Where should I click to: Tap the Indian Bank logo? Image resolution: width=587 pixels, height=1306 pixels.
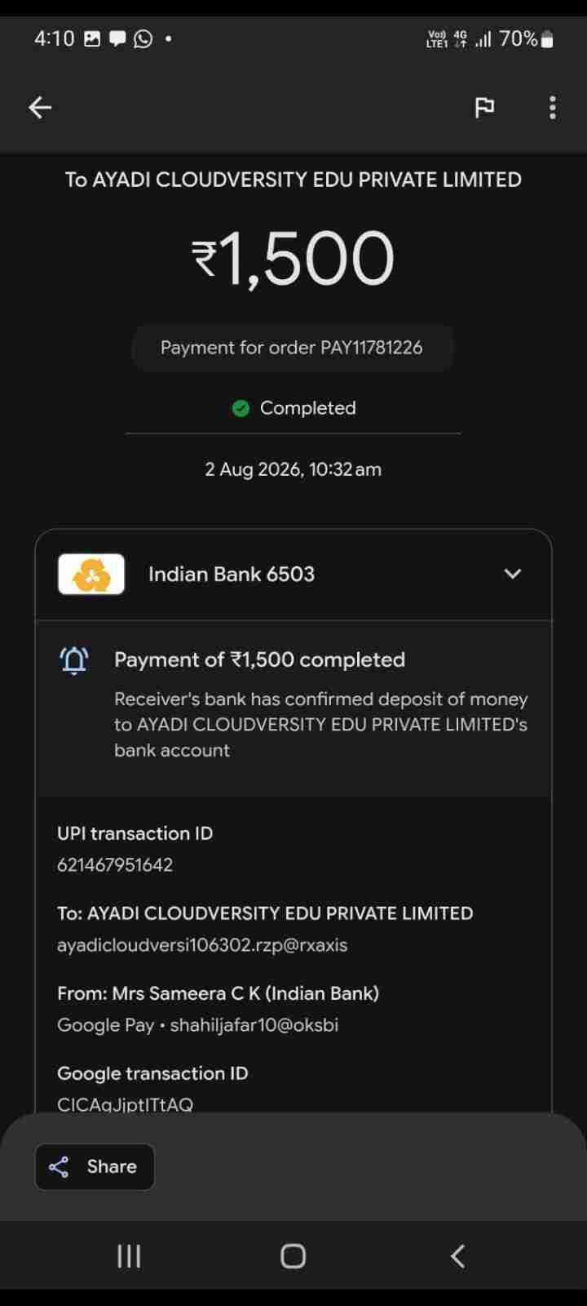[x=91, y=574]
